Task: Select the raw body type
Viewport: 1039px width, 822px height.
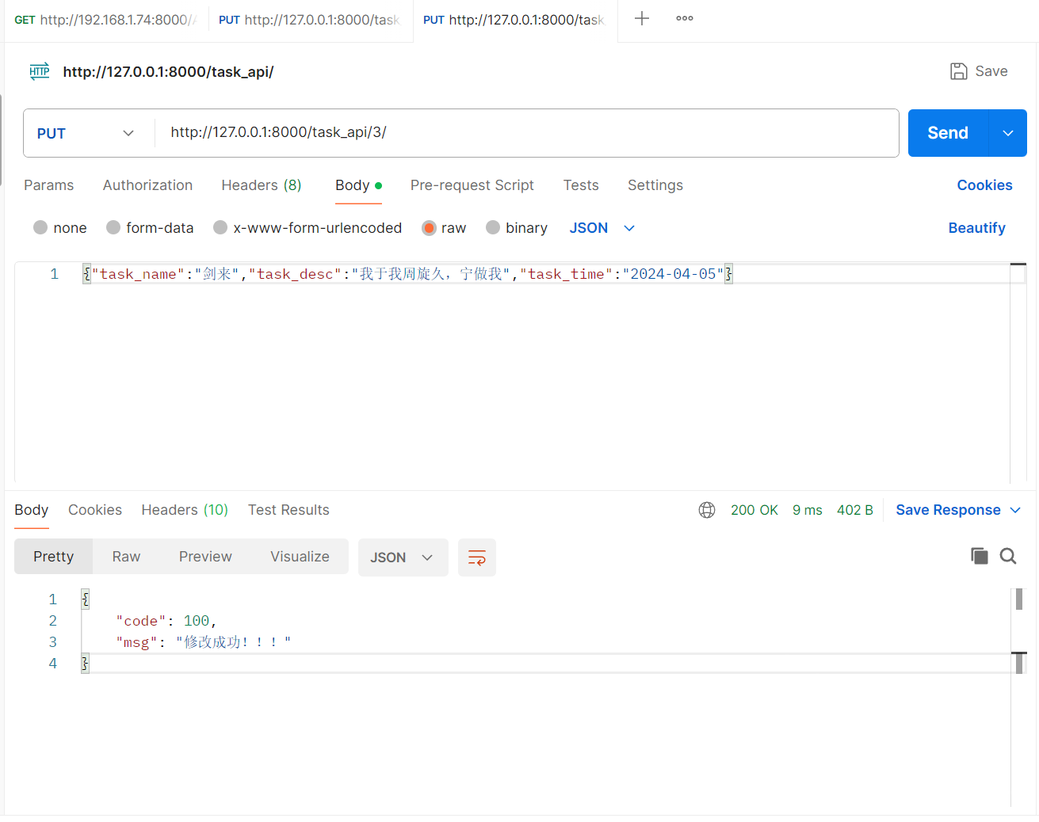Action: coord(429,227)
